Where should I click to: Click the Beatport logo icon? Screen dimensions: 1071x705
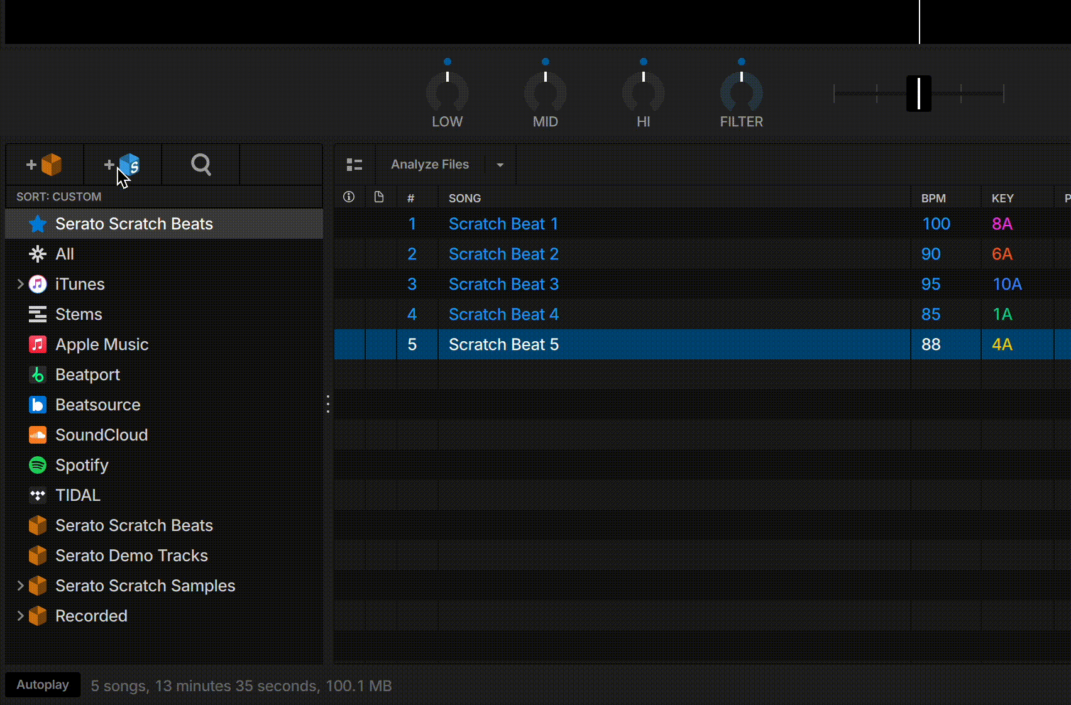pos(38,374)
